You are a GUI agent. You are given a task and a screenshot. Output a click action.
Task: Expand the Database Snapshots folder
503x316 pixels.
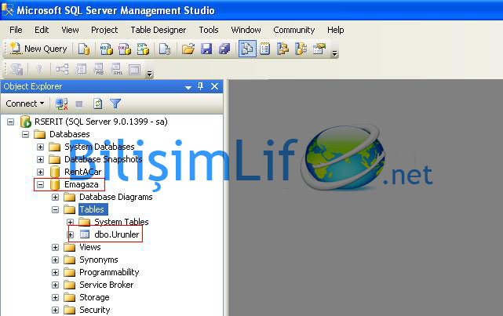pos(40,159)
